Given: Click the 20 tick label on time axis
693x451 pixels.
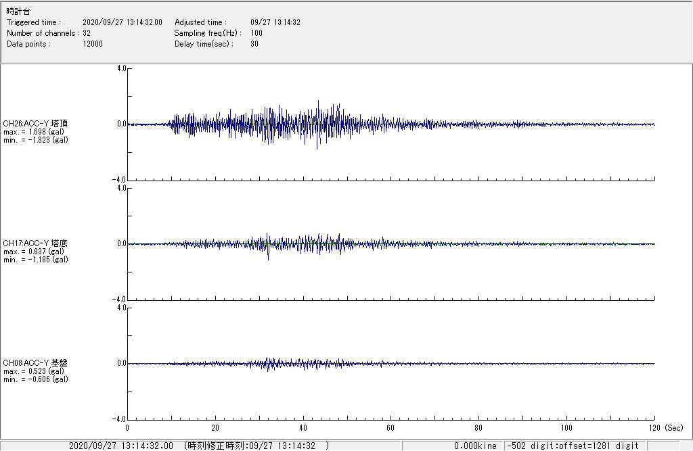Looking at the screenshot, I should [215, 428].
